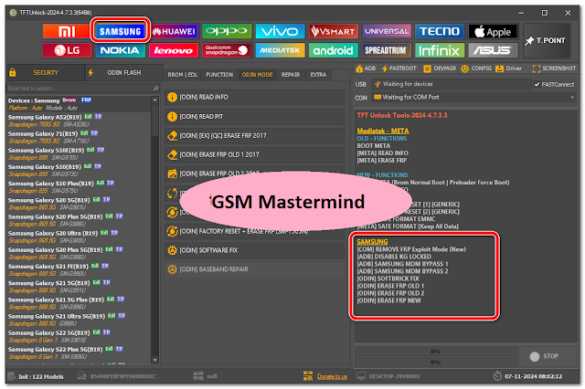
Task: Switch to the SECURITY tab
Action: pos(46,73)
